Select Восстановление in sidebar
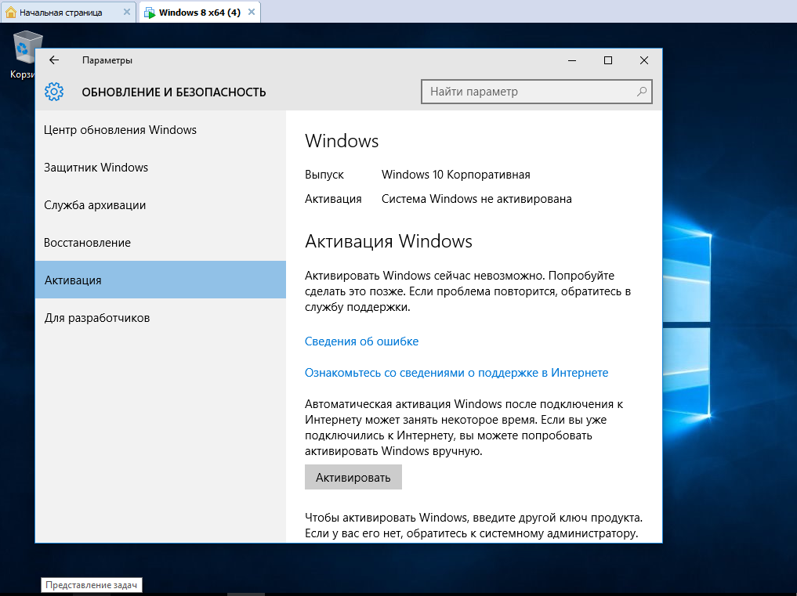The width and height of the screenshot is (797, 596). click(x=161, y=243)
